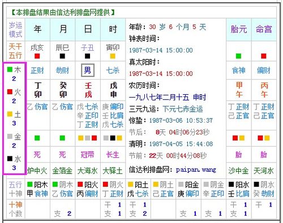The image size is (283, 223).
Task: Select the 胎元 column header
Action: [x=239, y=29]
